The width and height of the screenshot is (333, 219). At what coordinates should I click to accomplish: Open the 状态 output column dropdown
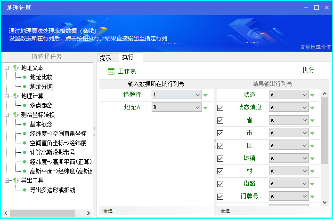click(289, 94)
